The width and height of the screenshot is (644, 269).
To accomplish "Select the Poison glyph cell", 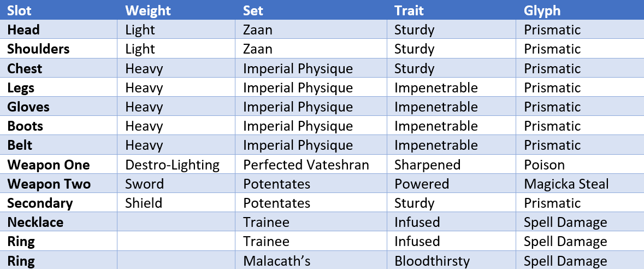I will point(580,165).
